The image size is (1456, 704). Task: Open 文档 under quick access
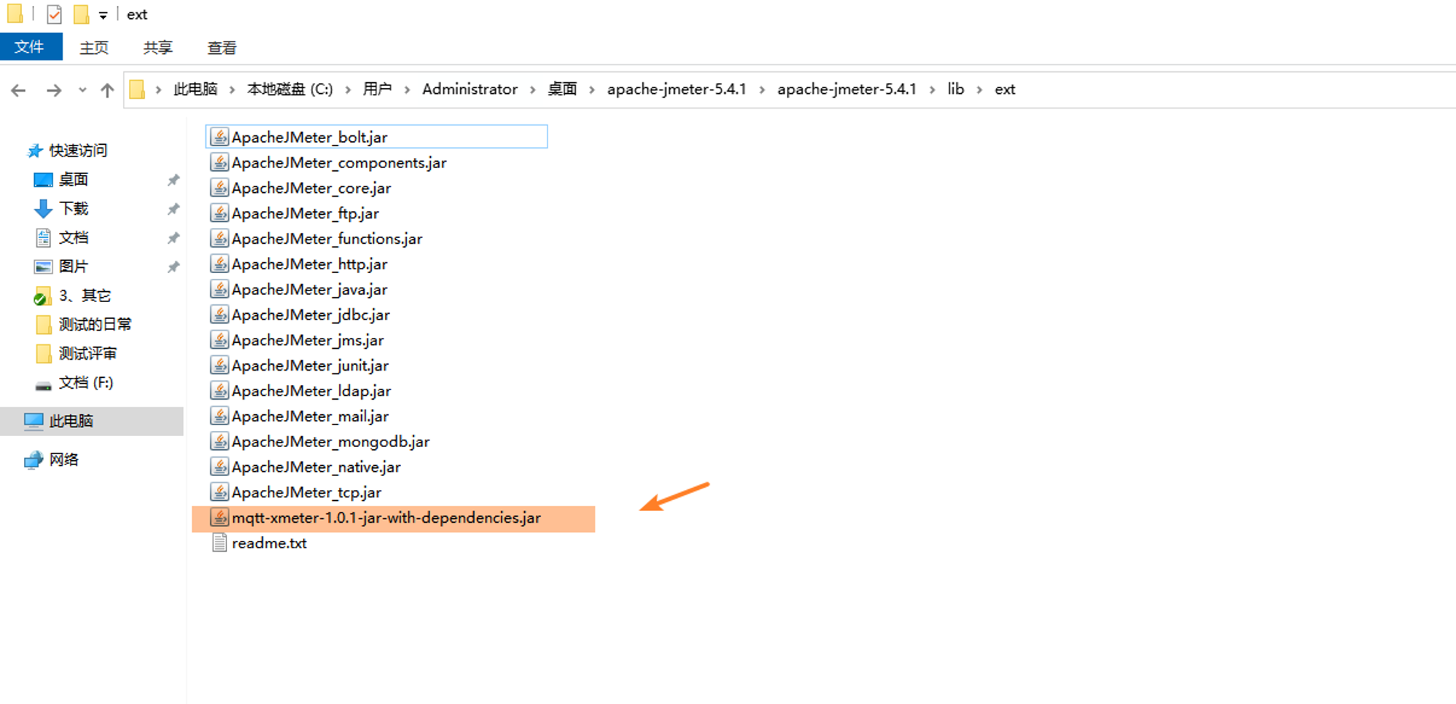62,238
